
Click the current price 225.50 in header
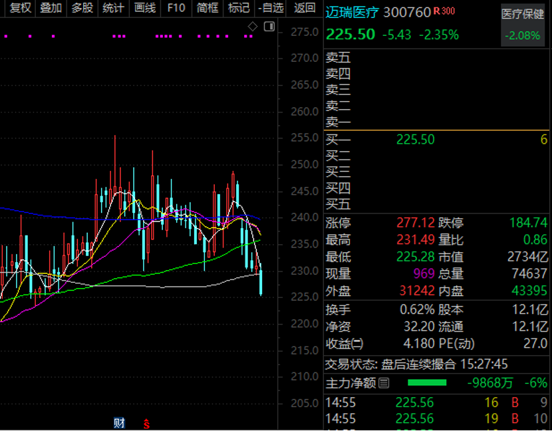[x=350, y=35]
